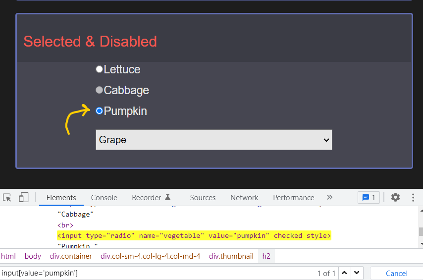
Task: Open the issues counter showing 1
Action: click(x=369, y=197)
